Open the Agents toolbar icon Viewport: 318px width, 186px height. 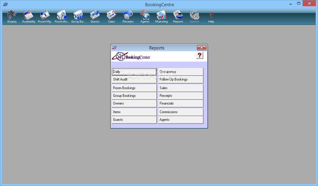[145, 17]
